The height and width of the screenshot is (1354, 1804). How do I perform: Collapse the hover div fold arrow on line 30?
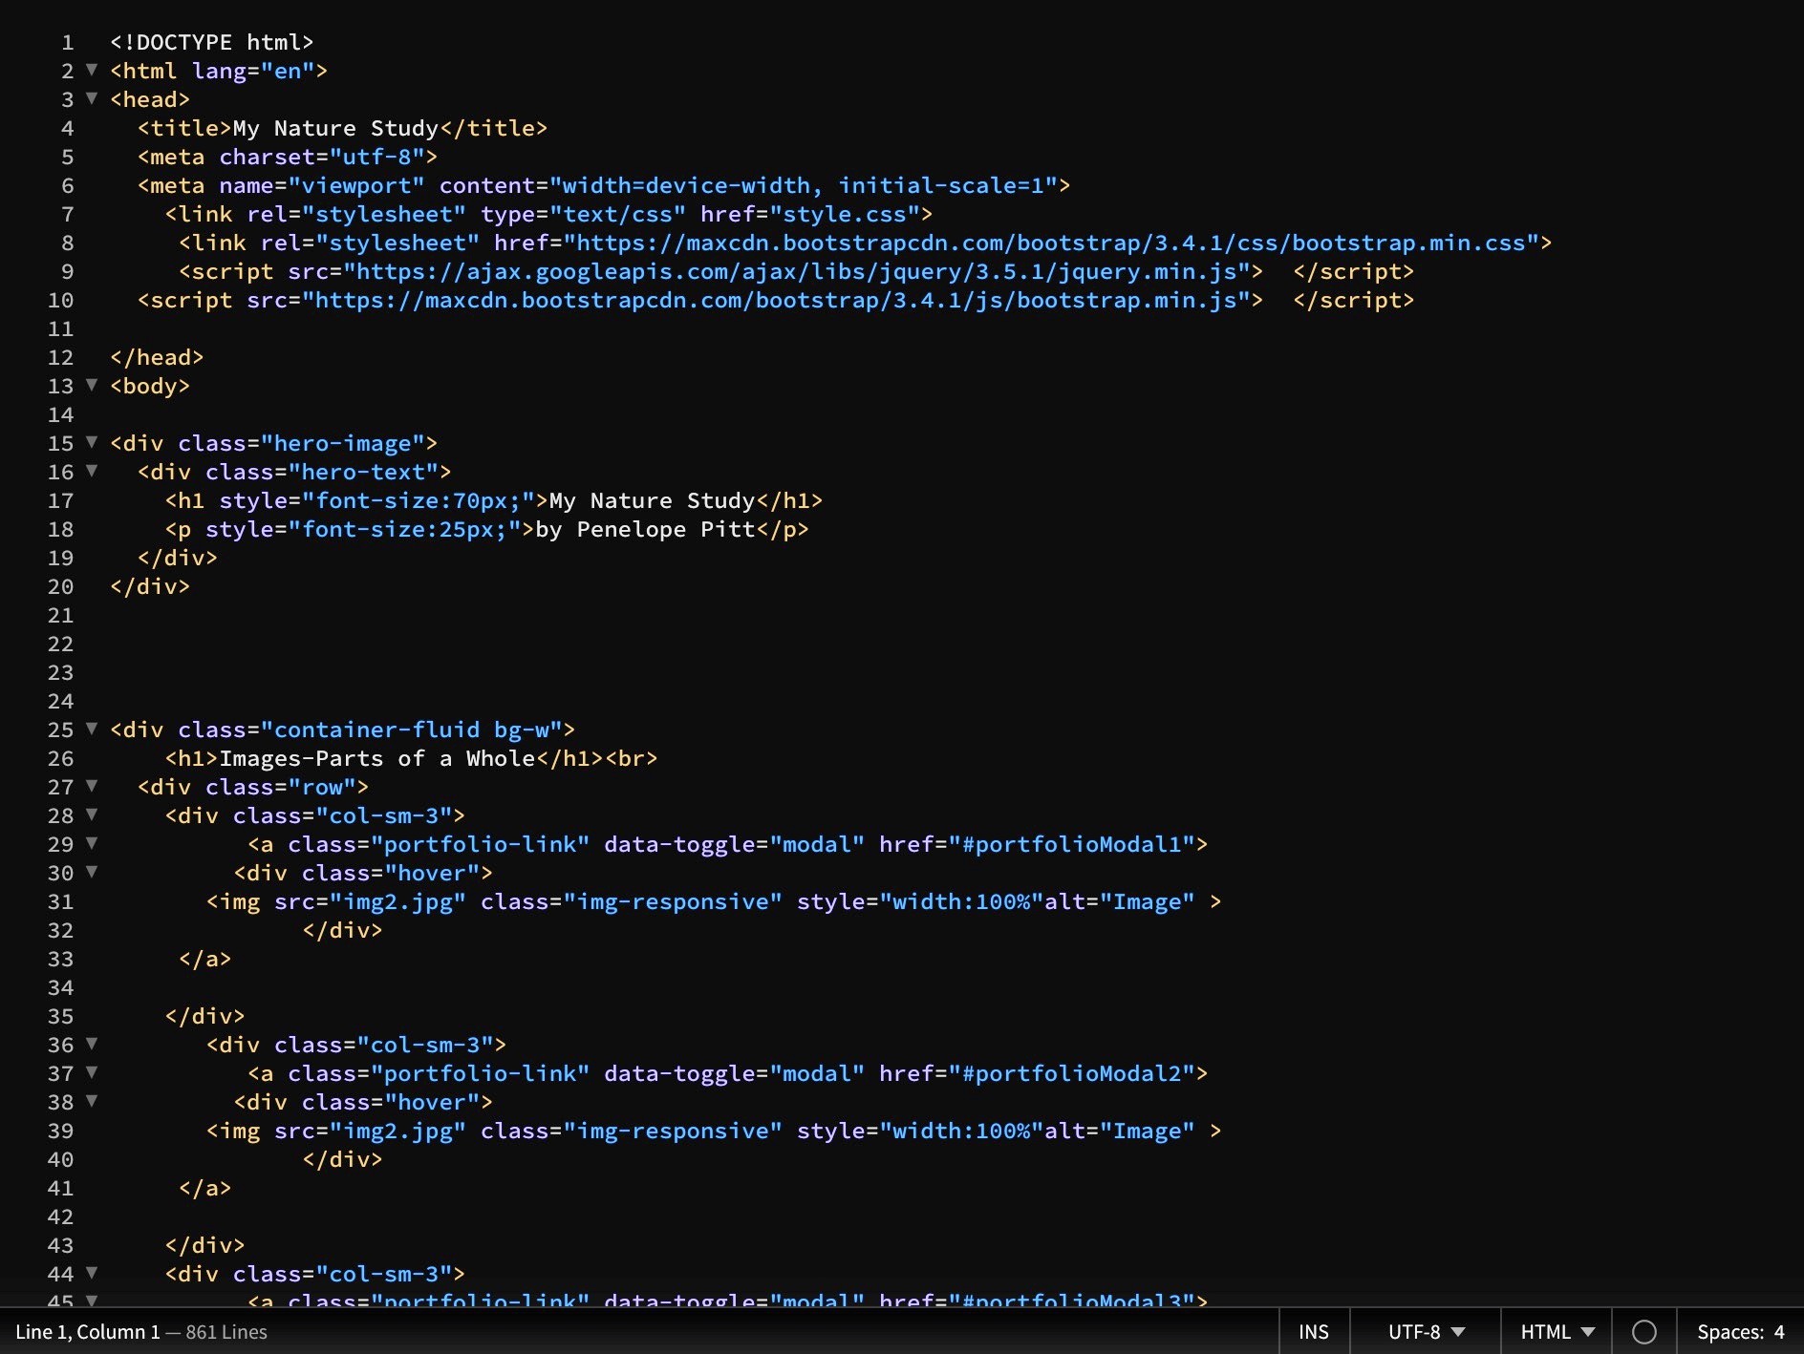91,873
